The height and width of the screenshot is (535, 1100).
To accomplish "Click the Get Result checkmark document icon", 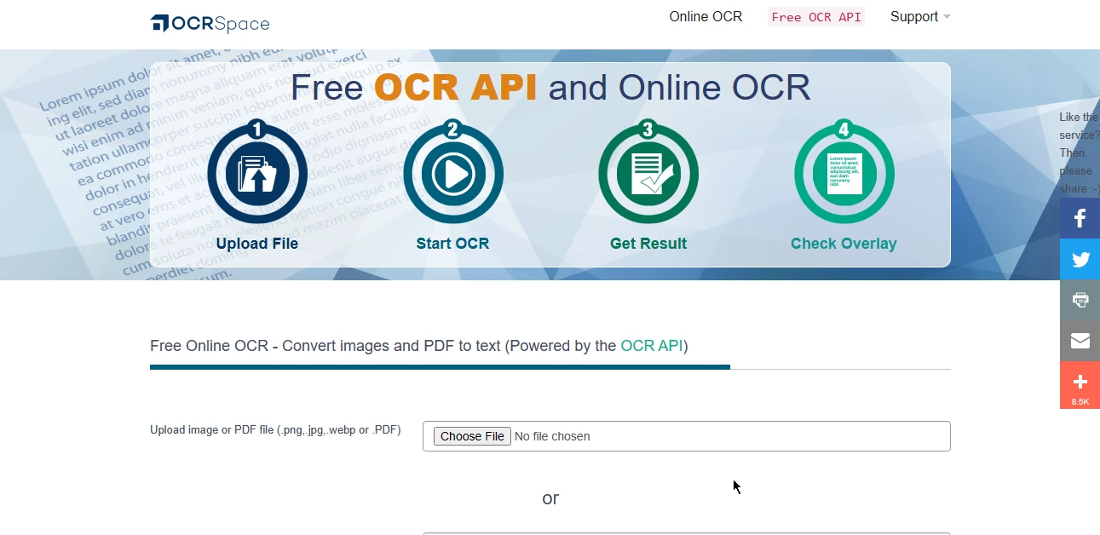I will click(648, 174).
